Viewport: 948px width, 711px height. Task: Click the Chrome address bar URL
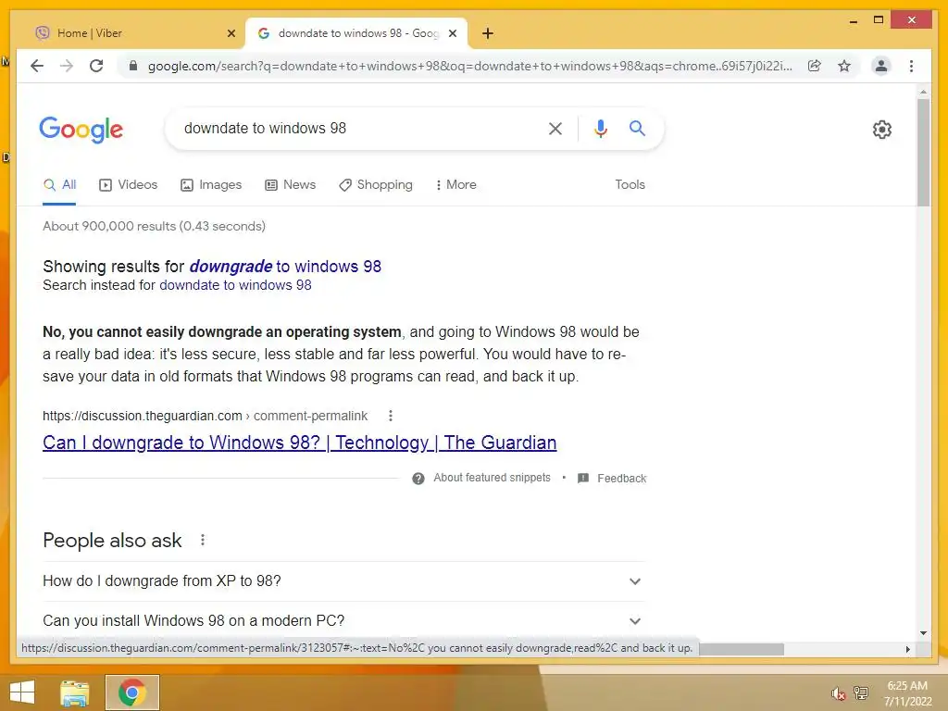[x=469, y=66]
